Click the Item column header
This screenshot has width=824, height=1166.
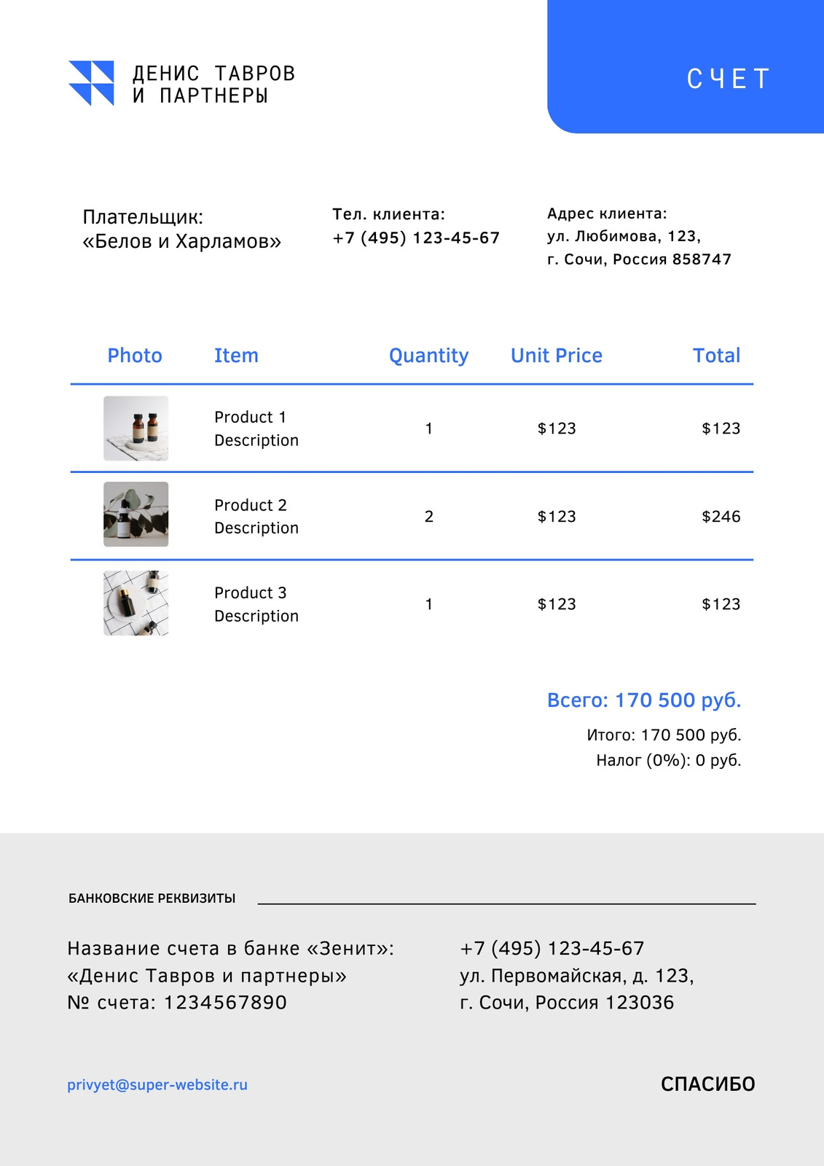pos(236,356)
